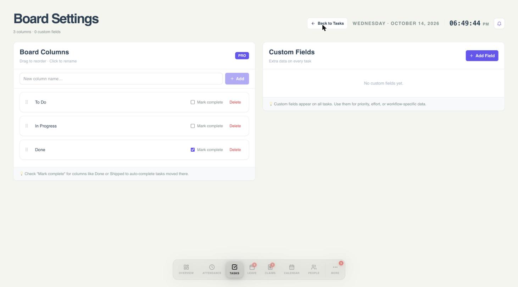
Task: Focus the New column name input
Action: [x=121, y=79]
